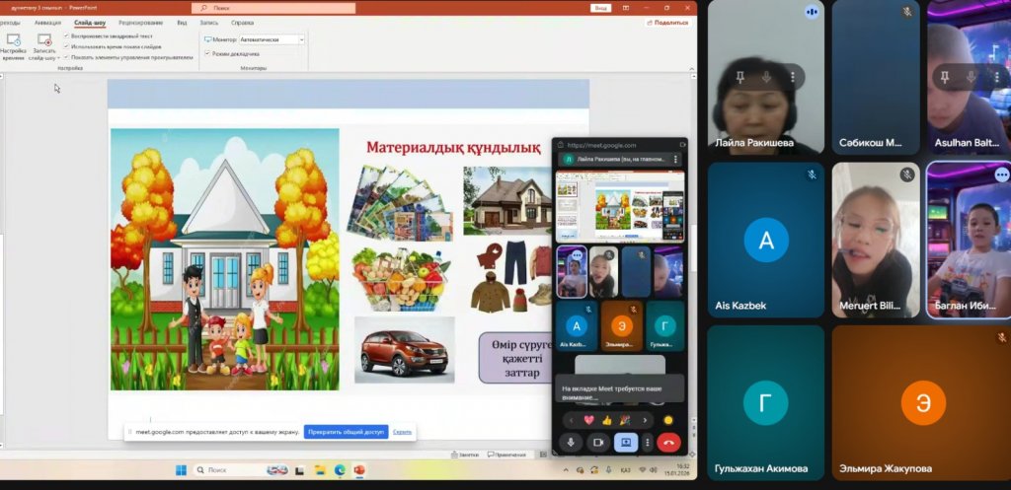Screen dimensions: 1011x490
Task: Open the Review ribbon tab
Action: (140, 22)
